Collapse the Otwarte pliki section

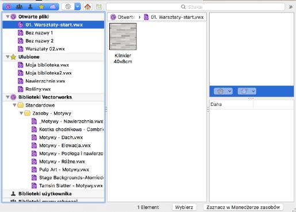[7, 17]
